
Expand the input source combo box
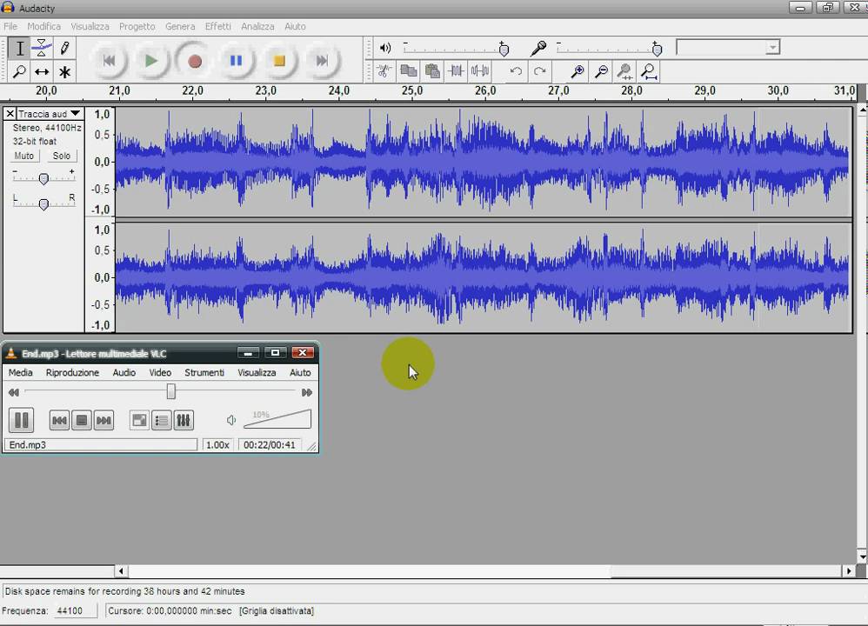[729, 48]
